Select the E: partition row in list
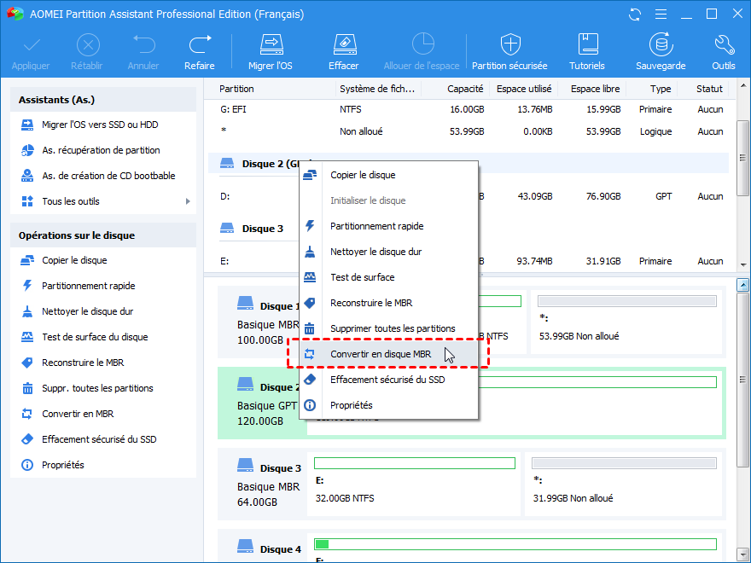The width and height of the screenshot is (751, 563). tap(469, 261)
